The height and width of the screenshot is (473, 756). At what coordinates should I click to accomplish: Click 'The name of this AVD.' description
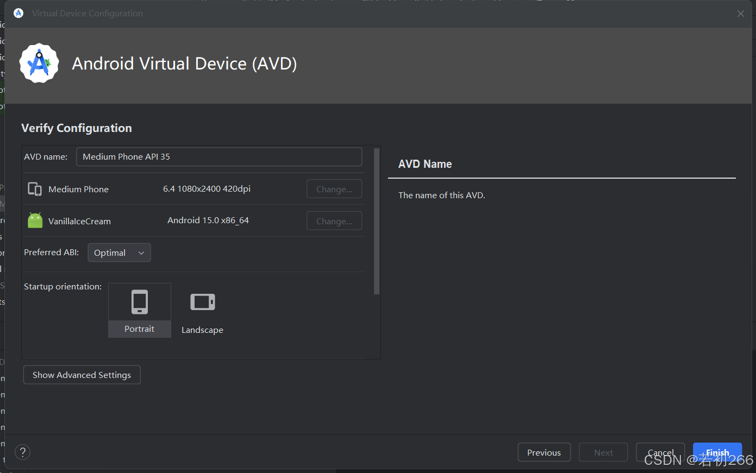442,195
